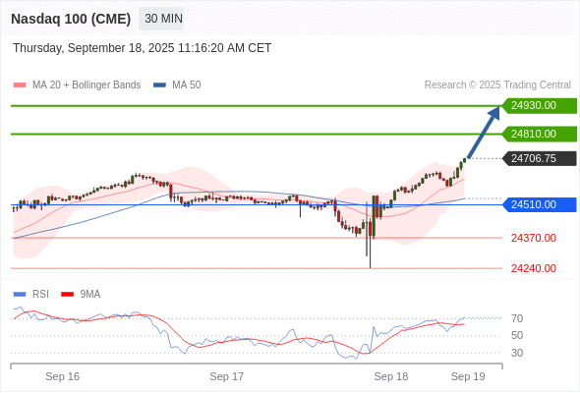Click the blue upward forecast arrow head
The height and width of the screenshot is (393, 580).
point(494,113)
